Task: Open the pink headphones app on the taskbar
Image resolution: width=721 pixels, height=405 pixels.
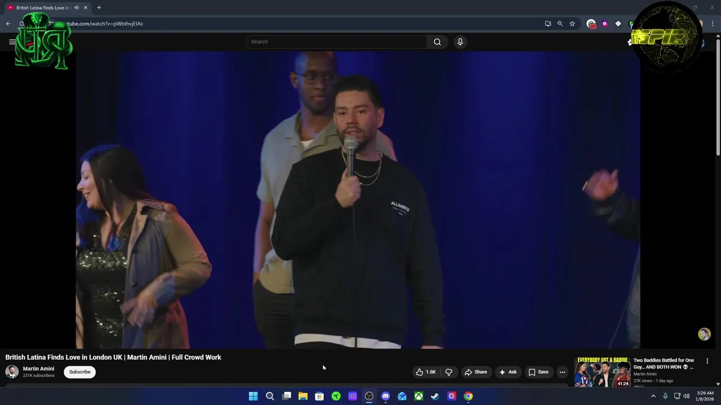Action: coord(452,396)
